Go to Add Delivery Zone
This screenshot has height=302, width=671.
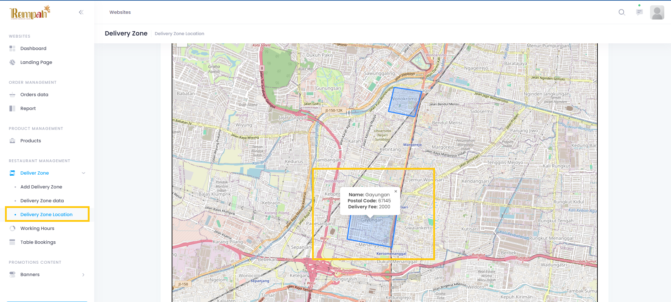41,187
